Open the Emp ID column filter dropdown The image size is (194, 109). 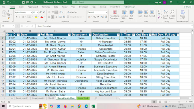(18, 35)
